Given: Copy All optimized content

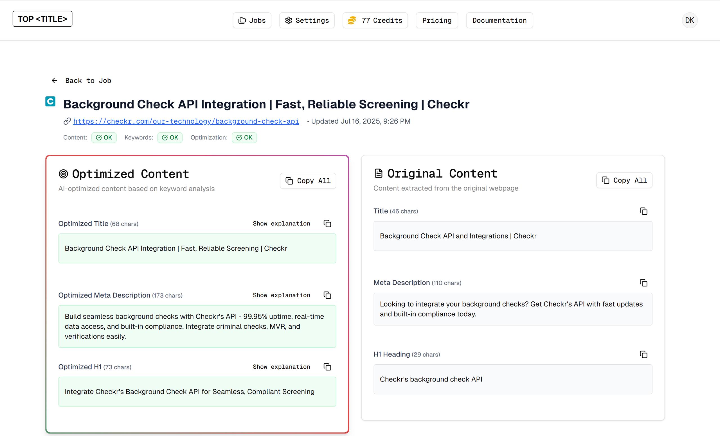Looking at the screenshot, I should pyautogui.click(x=308, y=181).
